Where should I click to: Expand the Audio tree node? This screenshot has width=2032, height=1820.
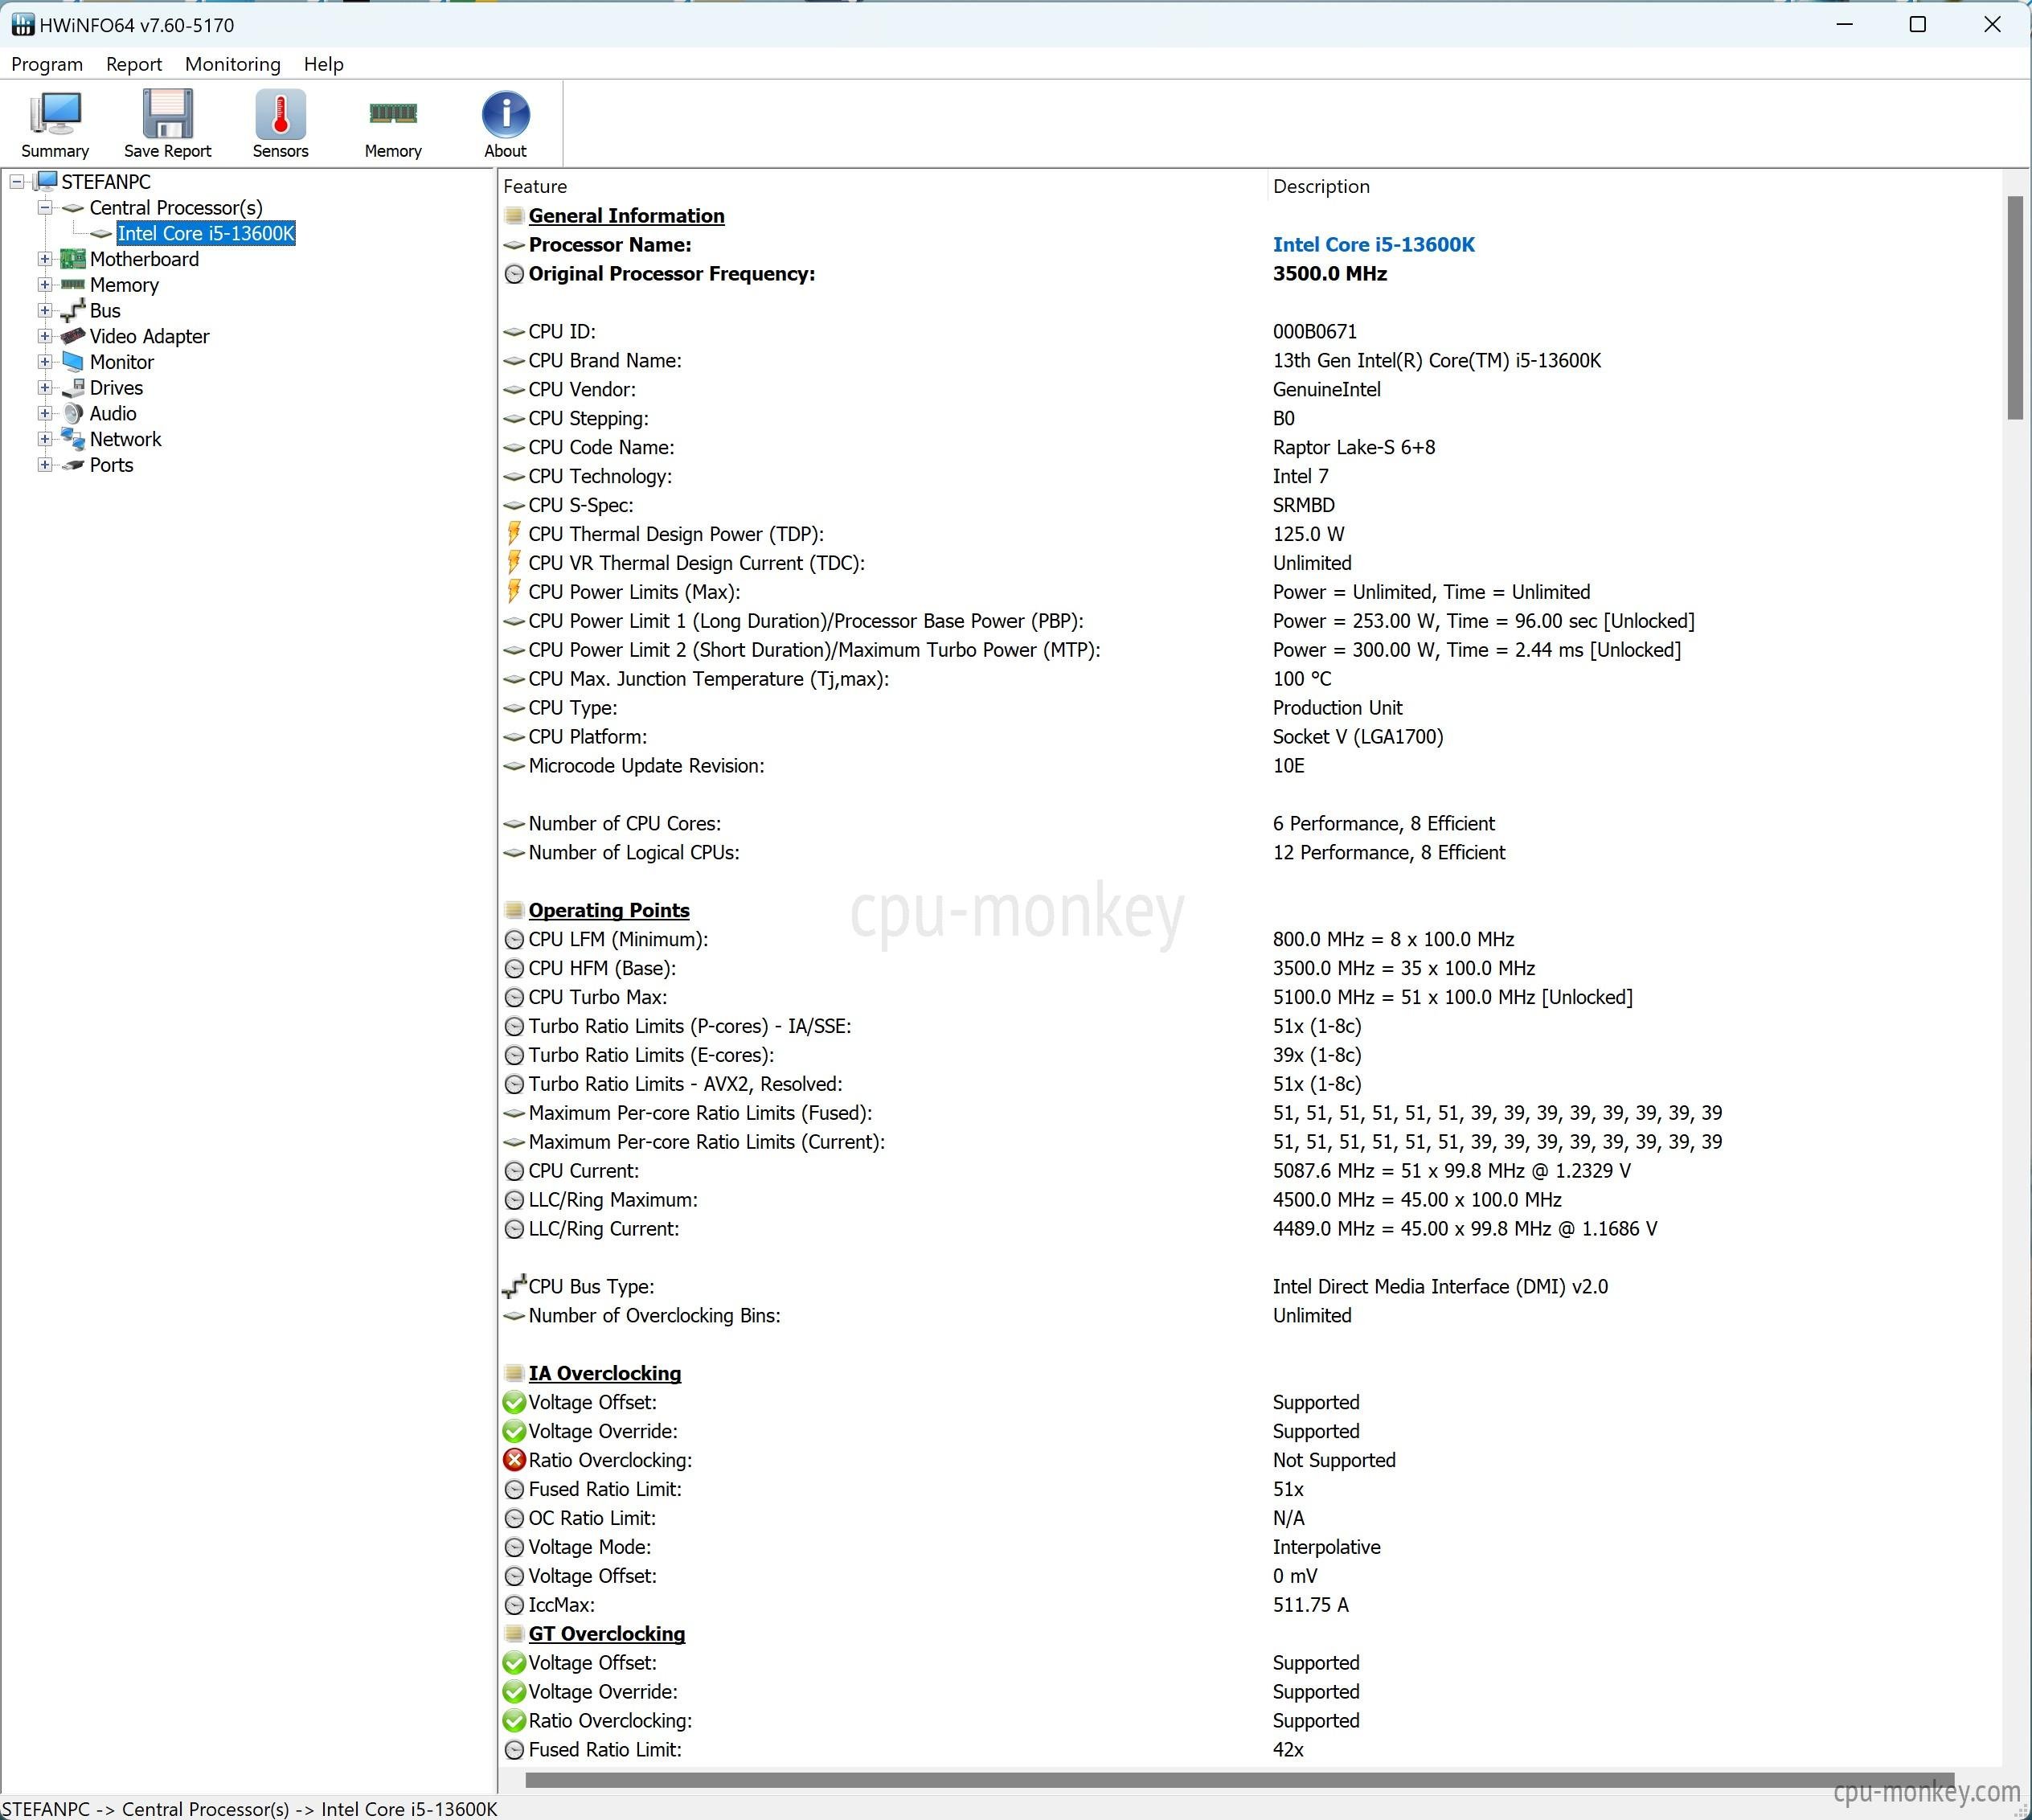(45, 413)
